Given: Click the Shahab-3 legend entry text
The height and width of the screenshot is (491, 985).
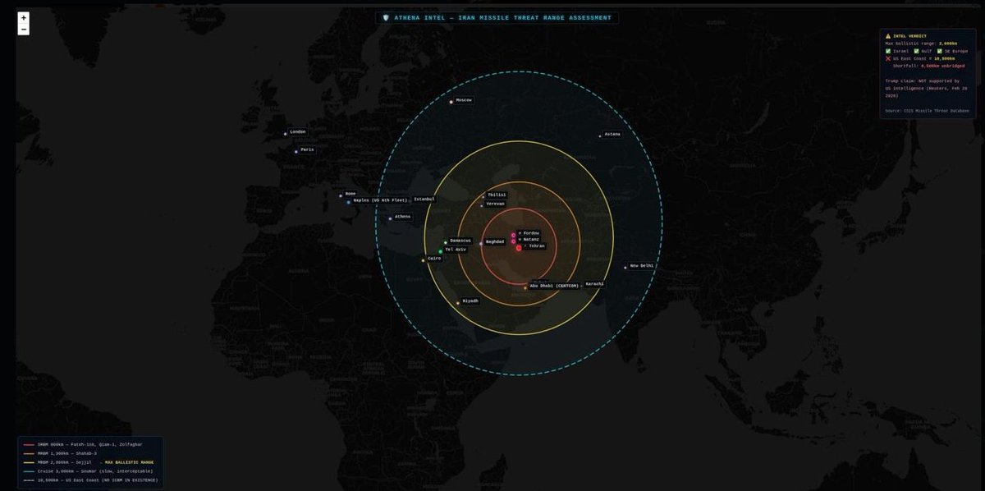Looking at the screenshot, I should click(x=67, y=453).
